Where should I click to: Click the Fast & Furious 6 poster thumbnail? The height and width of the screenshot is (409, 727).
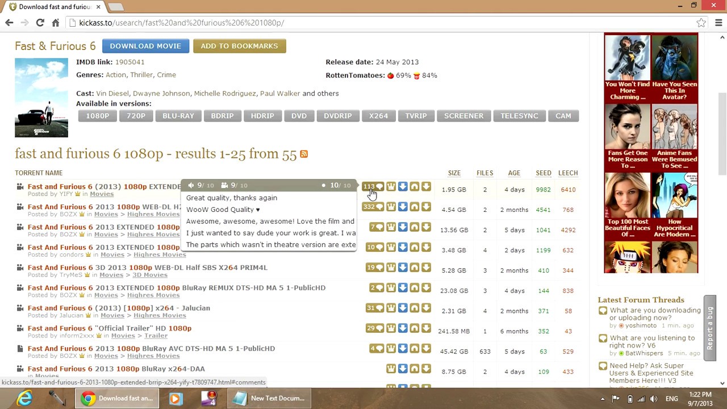(x=41, y=98)
